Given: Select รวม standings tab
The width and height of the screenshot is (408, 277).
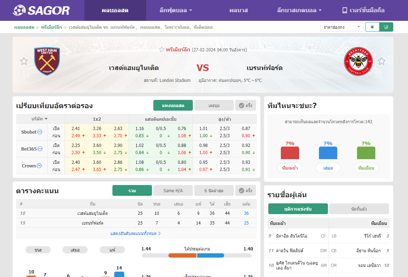Looking at the screenshot, I should coord(132,190).
